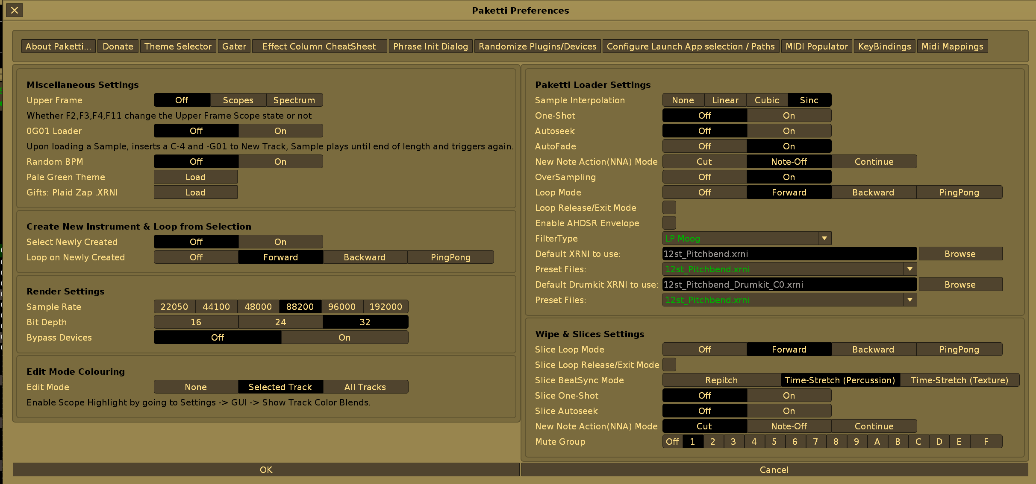Open the Theme Selector tab
1036x484 pixels.
coord(178,47)
